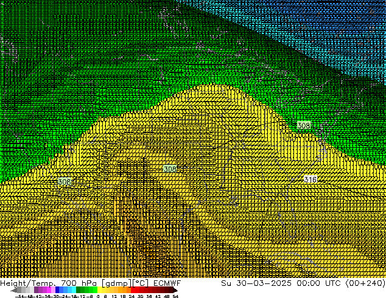
Task: Click the pink swatch in the color legend
Action: pyautogui.click(x=53, y=290)
